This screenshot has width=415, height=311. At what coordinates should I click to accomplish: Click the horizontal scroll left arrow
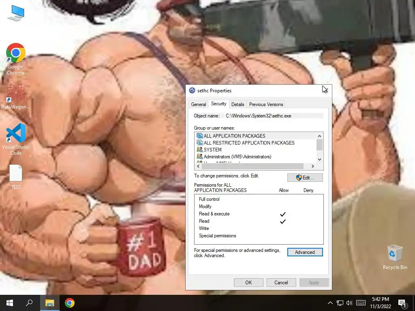click(198, 166)
